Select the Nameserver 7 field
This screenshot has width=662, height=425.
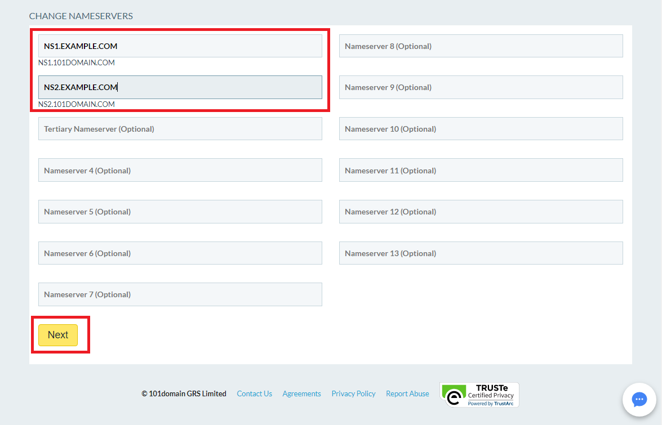(x=180, y=294)
